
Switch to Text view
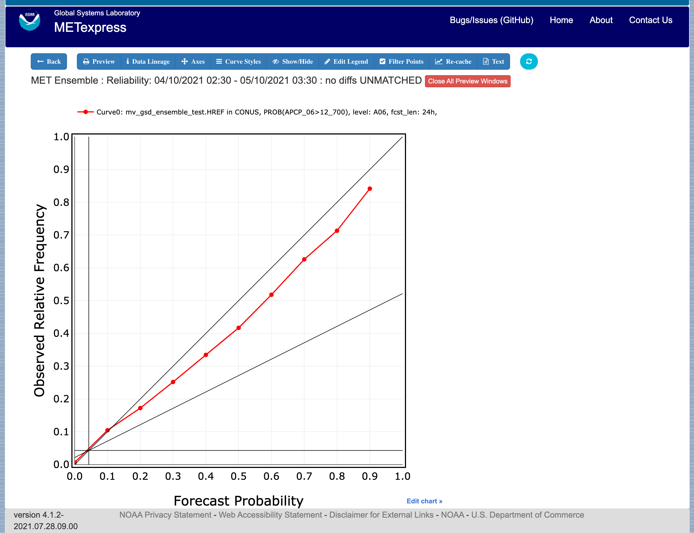pos(494,61)
